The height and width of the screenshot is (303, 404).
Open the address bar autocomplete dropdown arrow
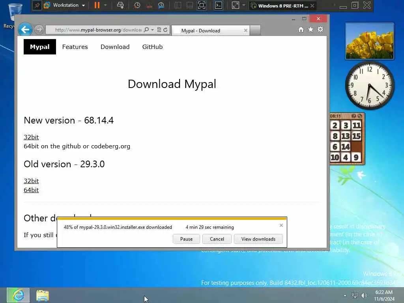(x=153, y=30)
